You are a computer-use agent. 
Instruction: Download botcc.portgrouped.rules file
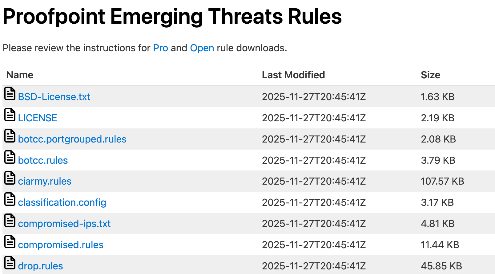point(72,139)
